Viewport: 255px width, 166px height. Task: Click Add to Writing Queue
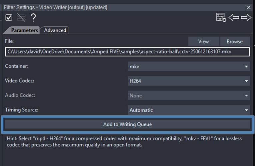coord(127,124)
